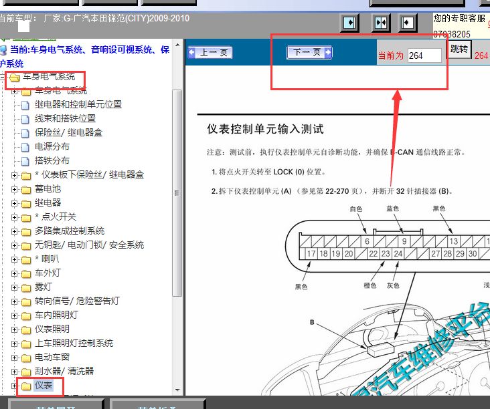490x409 pixels.
Task: Select the 仪表照明 tree item
Action: click(x=52, y=329)
